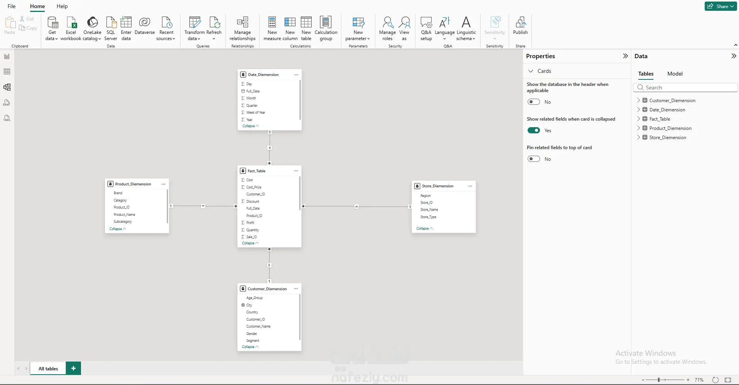739x385 pixels.
Task: Expand Fact_Table in Data pane
Action: pyautogui.click(x=639, y=119)
